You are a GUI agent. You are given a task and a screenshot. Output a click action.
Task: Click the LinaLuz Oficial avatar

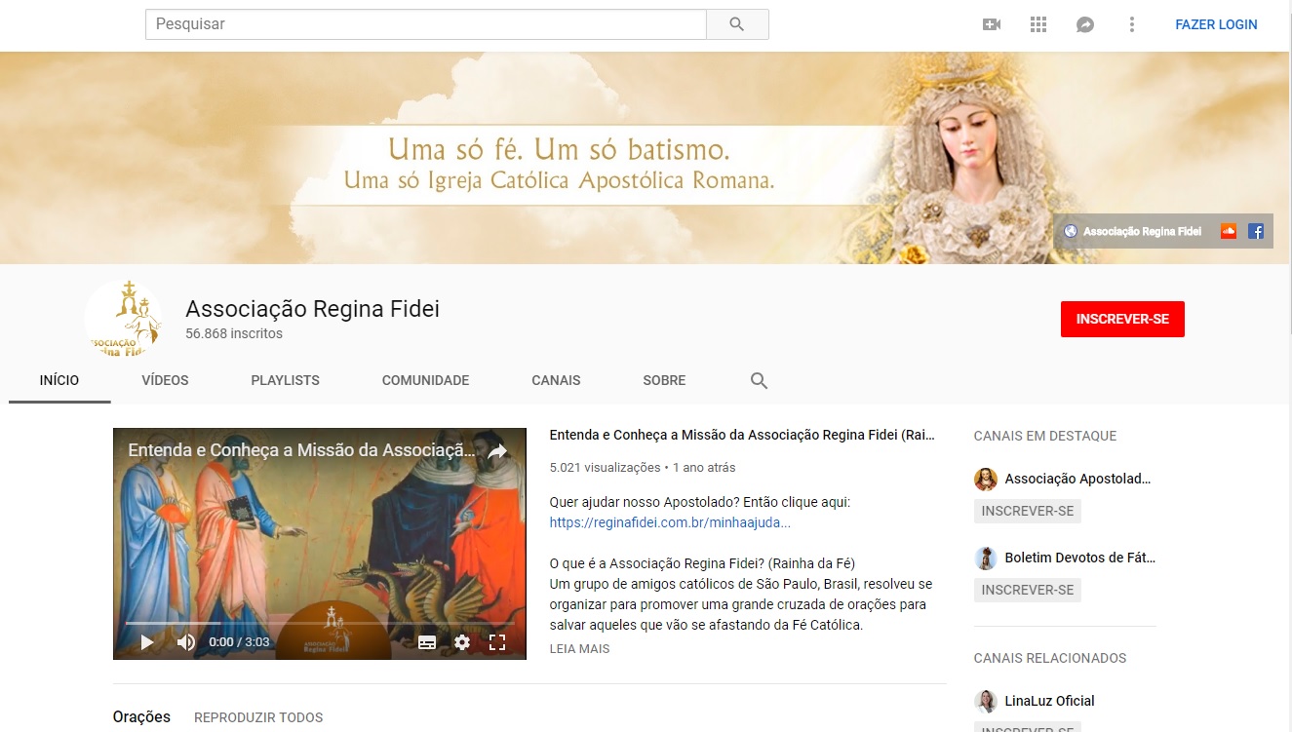click(986, 701)
